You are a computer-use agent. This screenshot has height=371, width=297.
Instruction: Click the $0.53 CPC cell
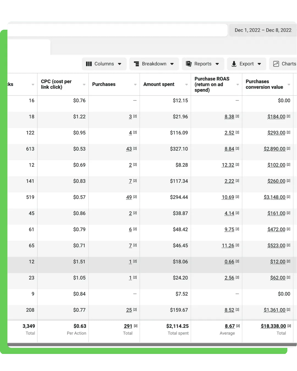[x=79, y=149]
